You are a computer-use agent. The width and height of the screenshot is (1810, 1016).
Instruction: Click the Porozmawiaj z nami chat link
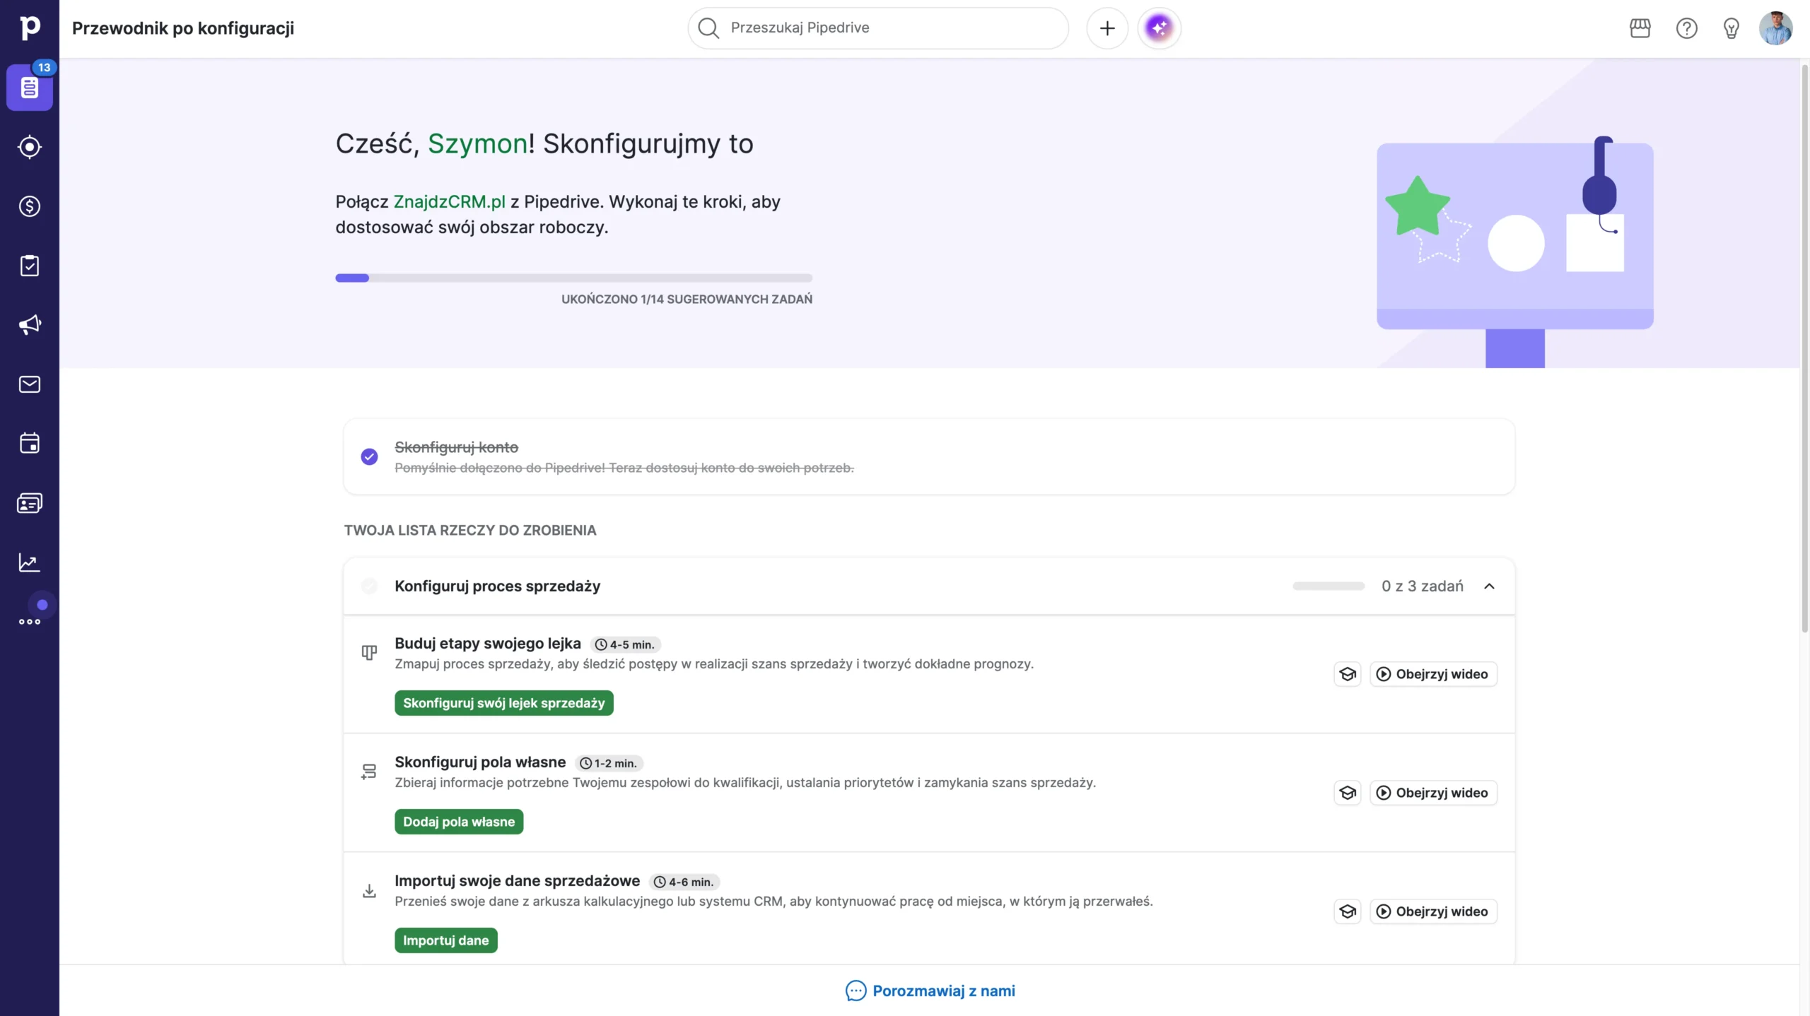tap(930, 991)
